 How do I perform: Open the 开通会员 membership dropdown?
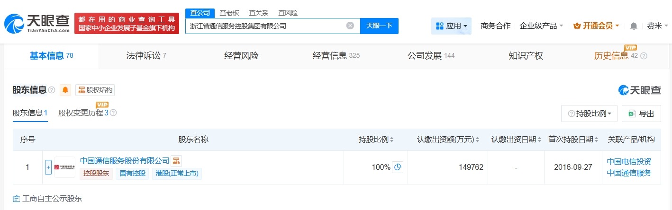596,26
